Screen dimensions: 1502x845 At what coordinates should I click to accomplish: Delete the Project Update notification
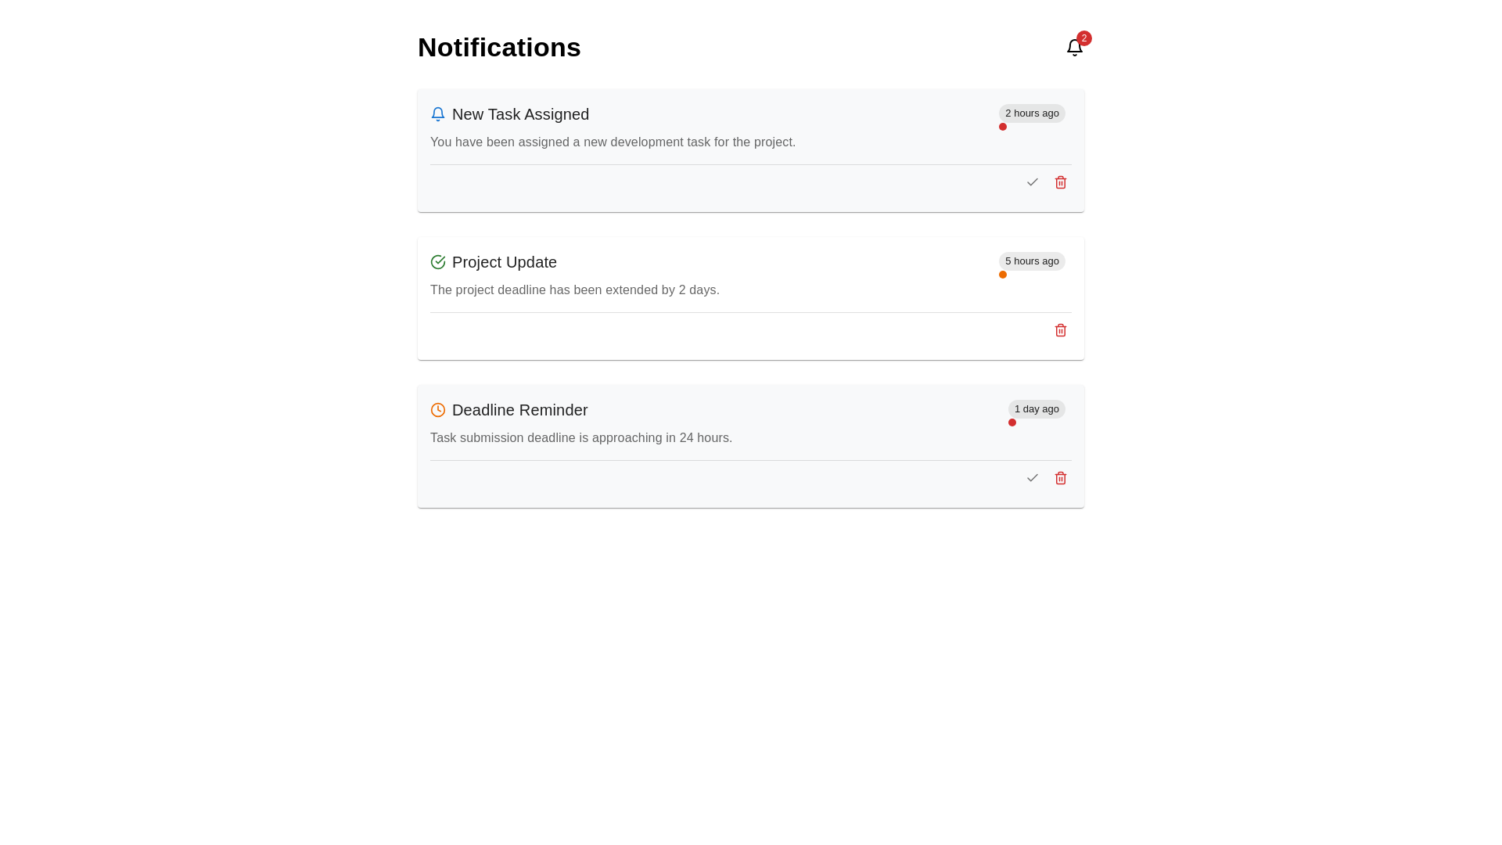[1060, 330]
